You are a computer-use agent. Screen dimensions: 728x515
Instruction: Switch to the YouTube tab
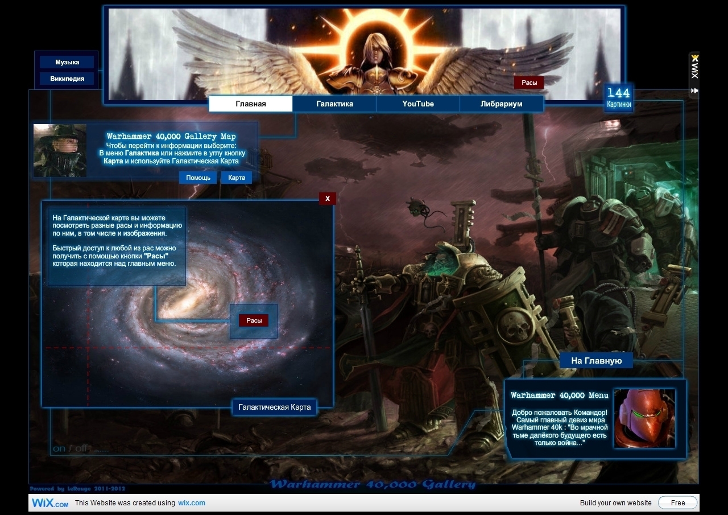point(418,104)
